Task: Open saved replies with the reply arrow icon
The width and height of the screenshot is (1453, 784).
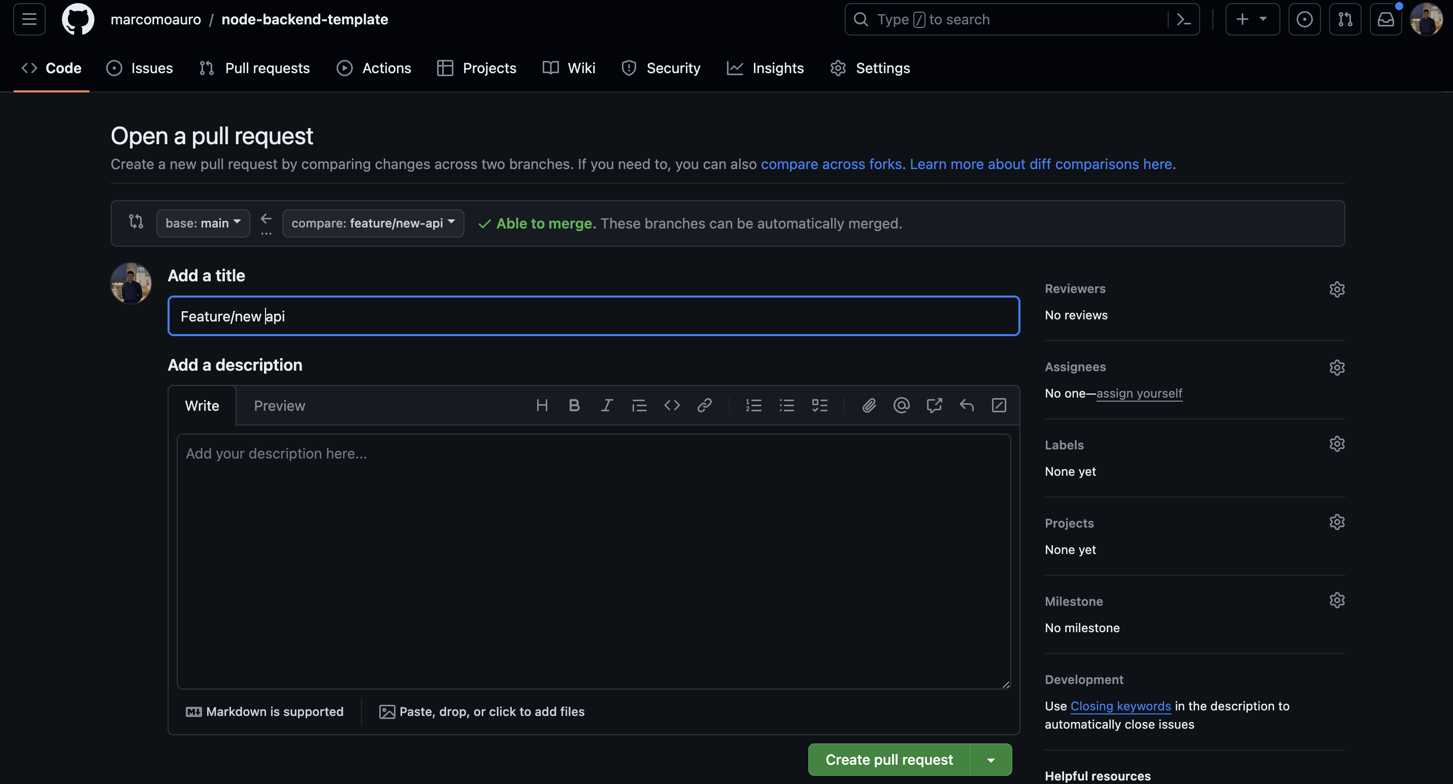Action: pyautogui.click(x=967, y=405)
